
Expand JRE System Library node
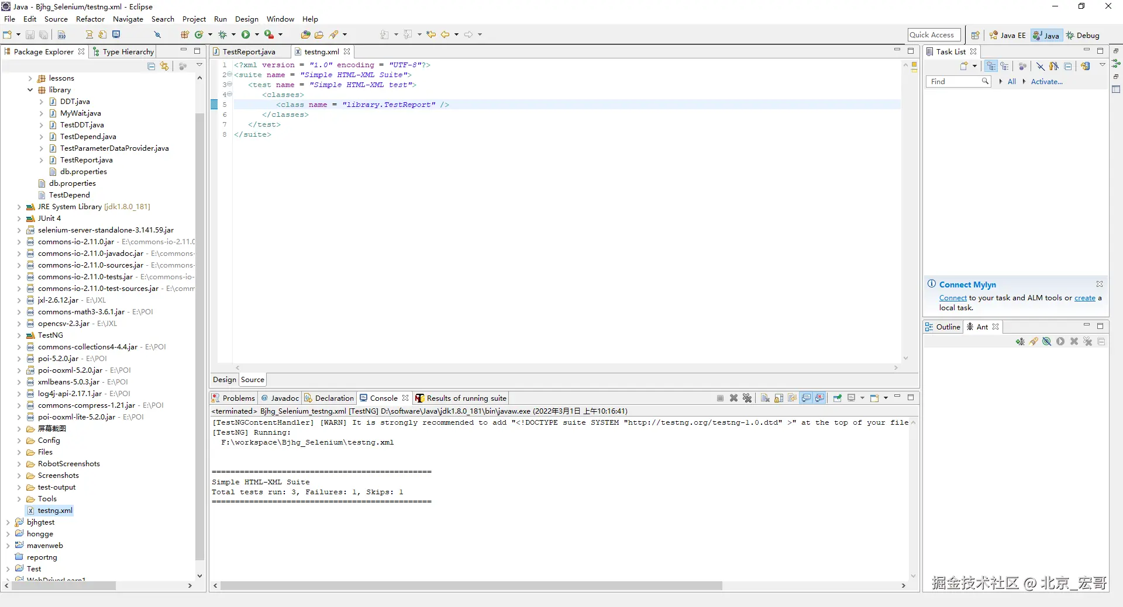pyautogui.click(x=19, y=207)
